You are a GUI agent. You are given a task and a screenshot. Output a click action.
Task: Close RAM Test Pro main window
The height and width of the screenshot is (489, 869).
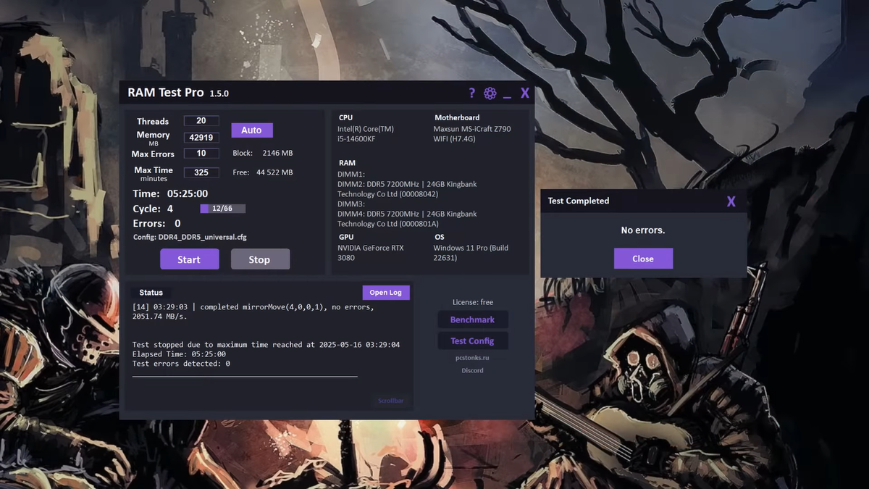point(525,93)
